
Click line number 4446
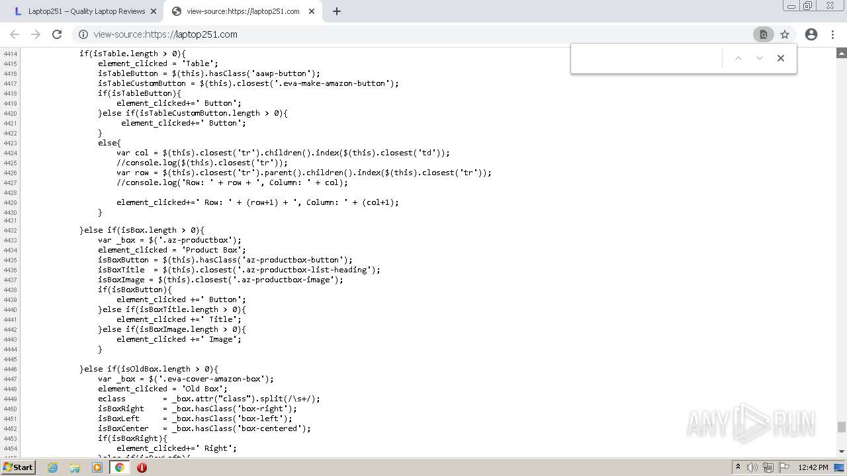tap(10, 370)
